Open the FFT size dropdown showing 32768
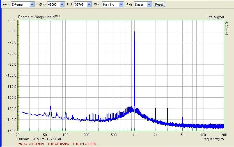 (83, 4)
